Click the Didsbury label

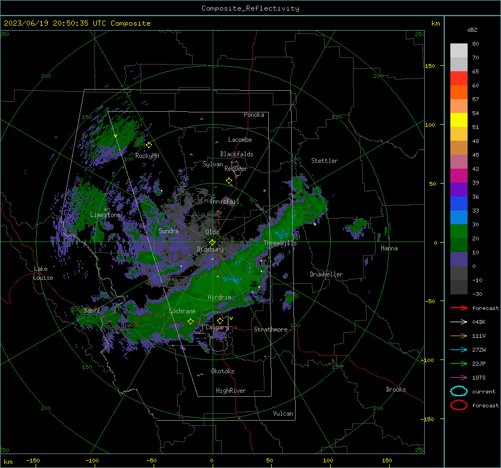(210, 249)
